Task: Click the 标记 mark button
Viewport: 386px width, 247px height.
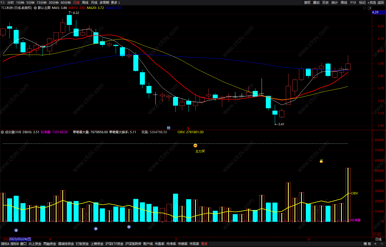Action: pyautogui.click(x=362, y=2)
